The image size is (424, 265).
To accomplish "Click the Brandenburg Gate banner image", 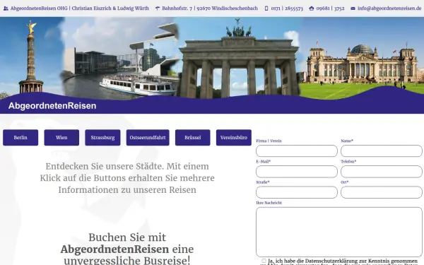I will pyautogui.click(x=239, y=58).
